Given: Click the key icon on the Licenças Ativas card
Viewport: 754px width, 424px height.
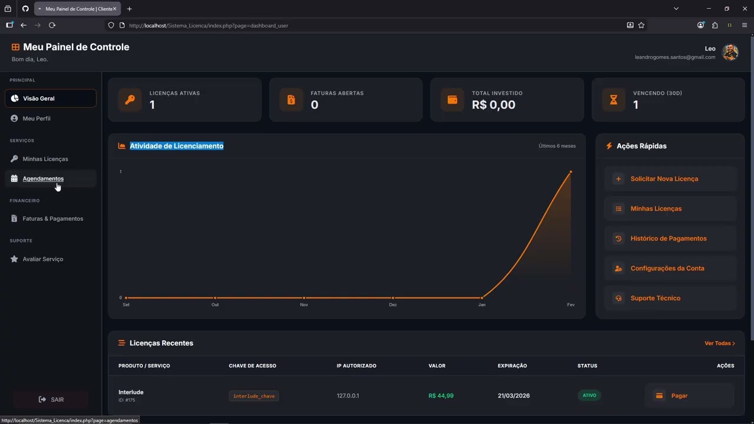Looking at the screenshot, I should click(130, 100).
